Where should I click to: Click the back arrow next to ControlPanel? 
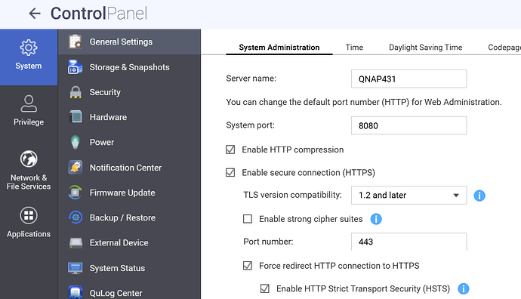coord(35,14)
